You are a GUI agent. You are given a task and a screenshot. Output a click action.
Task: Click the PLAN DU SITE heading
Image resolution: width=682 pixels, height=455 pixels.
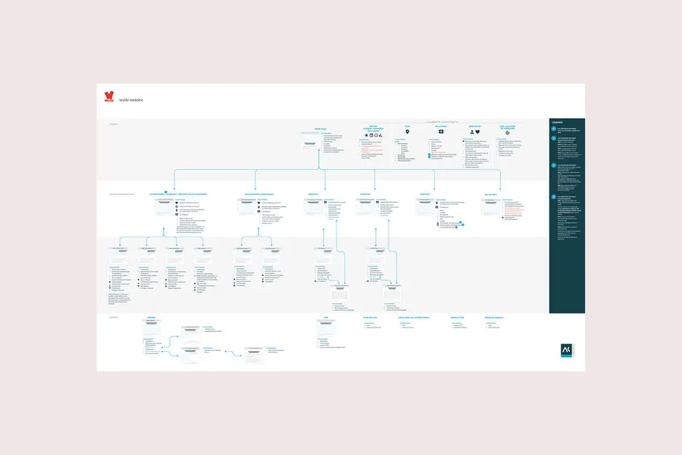pyautogui.click(x=370, y=318)
